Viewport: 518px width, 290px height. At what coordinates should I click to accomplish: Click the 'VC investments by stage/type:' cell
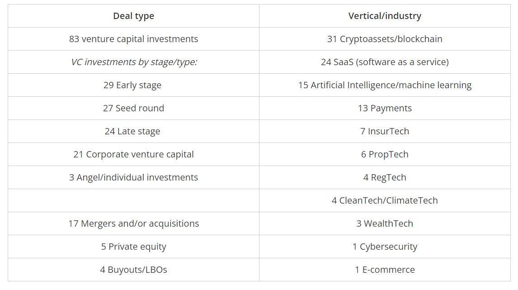pos(133,62)
